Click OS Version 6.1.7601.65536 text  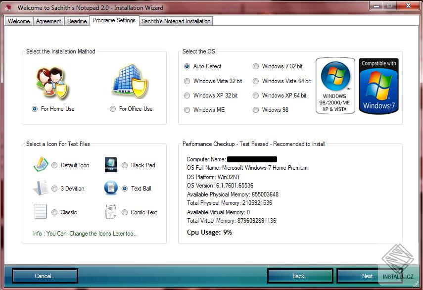pyautogui.click(x=220, y=186)
